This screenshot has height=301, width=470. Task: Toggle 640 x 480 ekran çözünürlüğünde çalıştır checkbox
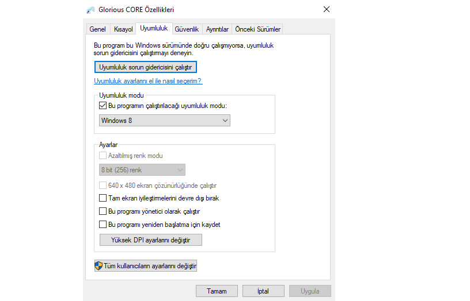[x=103, y=186]
